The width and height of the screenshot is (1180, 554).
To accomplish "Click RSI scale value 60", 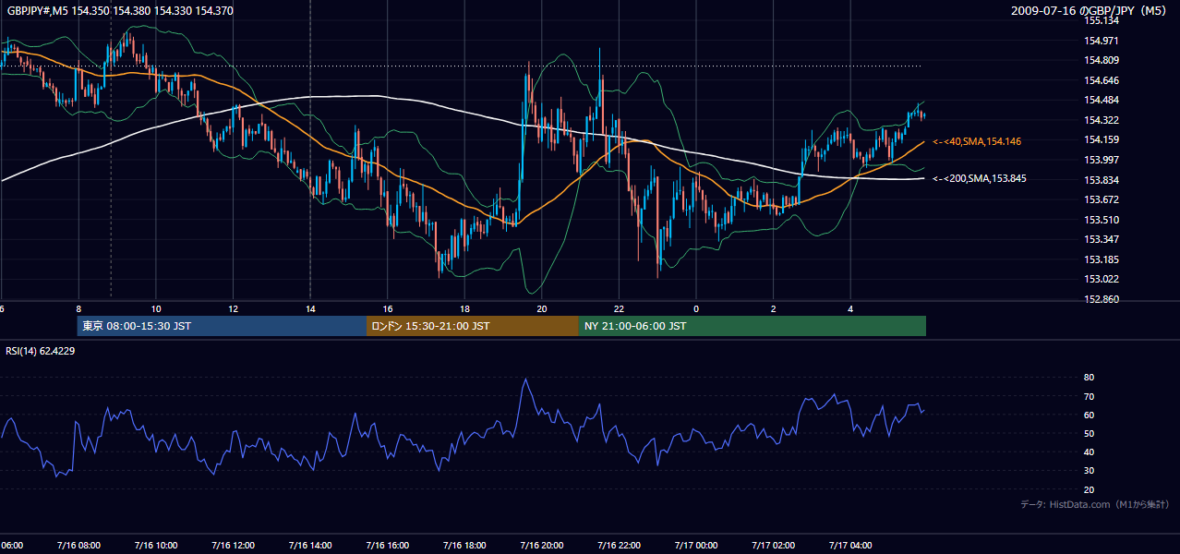I will [1089, 415].
